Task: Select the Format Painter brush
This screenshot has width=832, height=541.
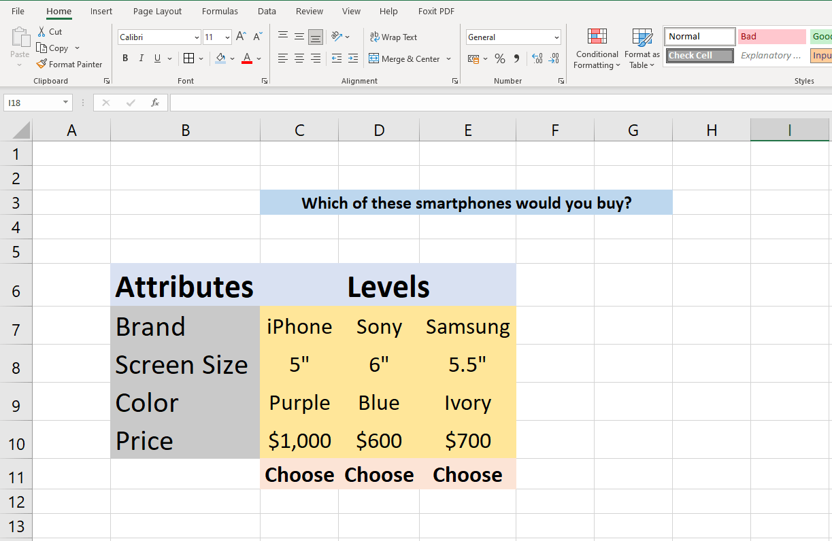Action: [x=41, y=65]
